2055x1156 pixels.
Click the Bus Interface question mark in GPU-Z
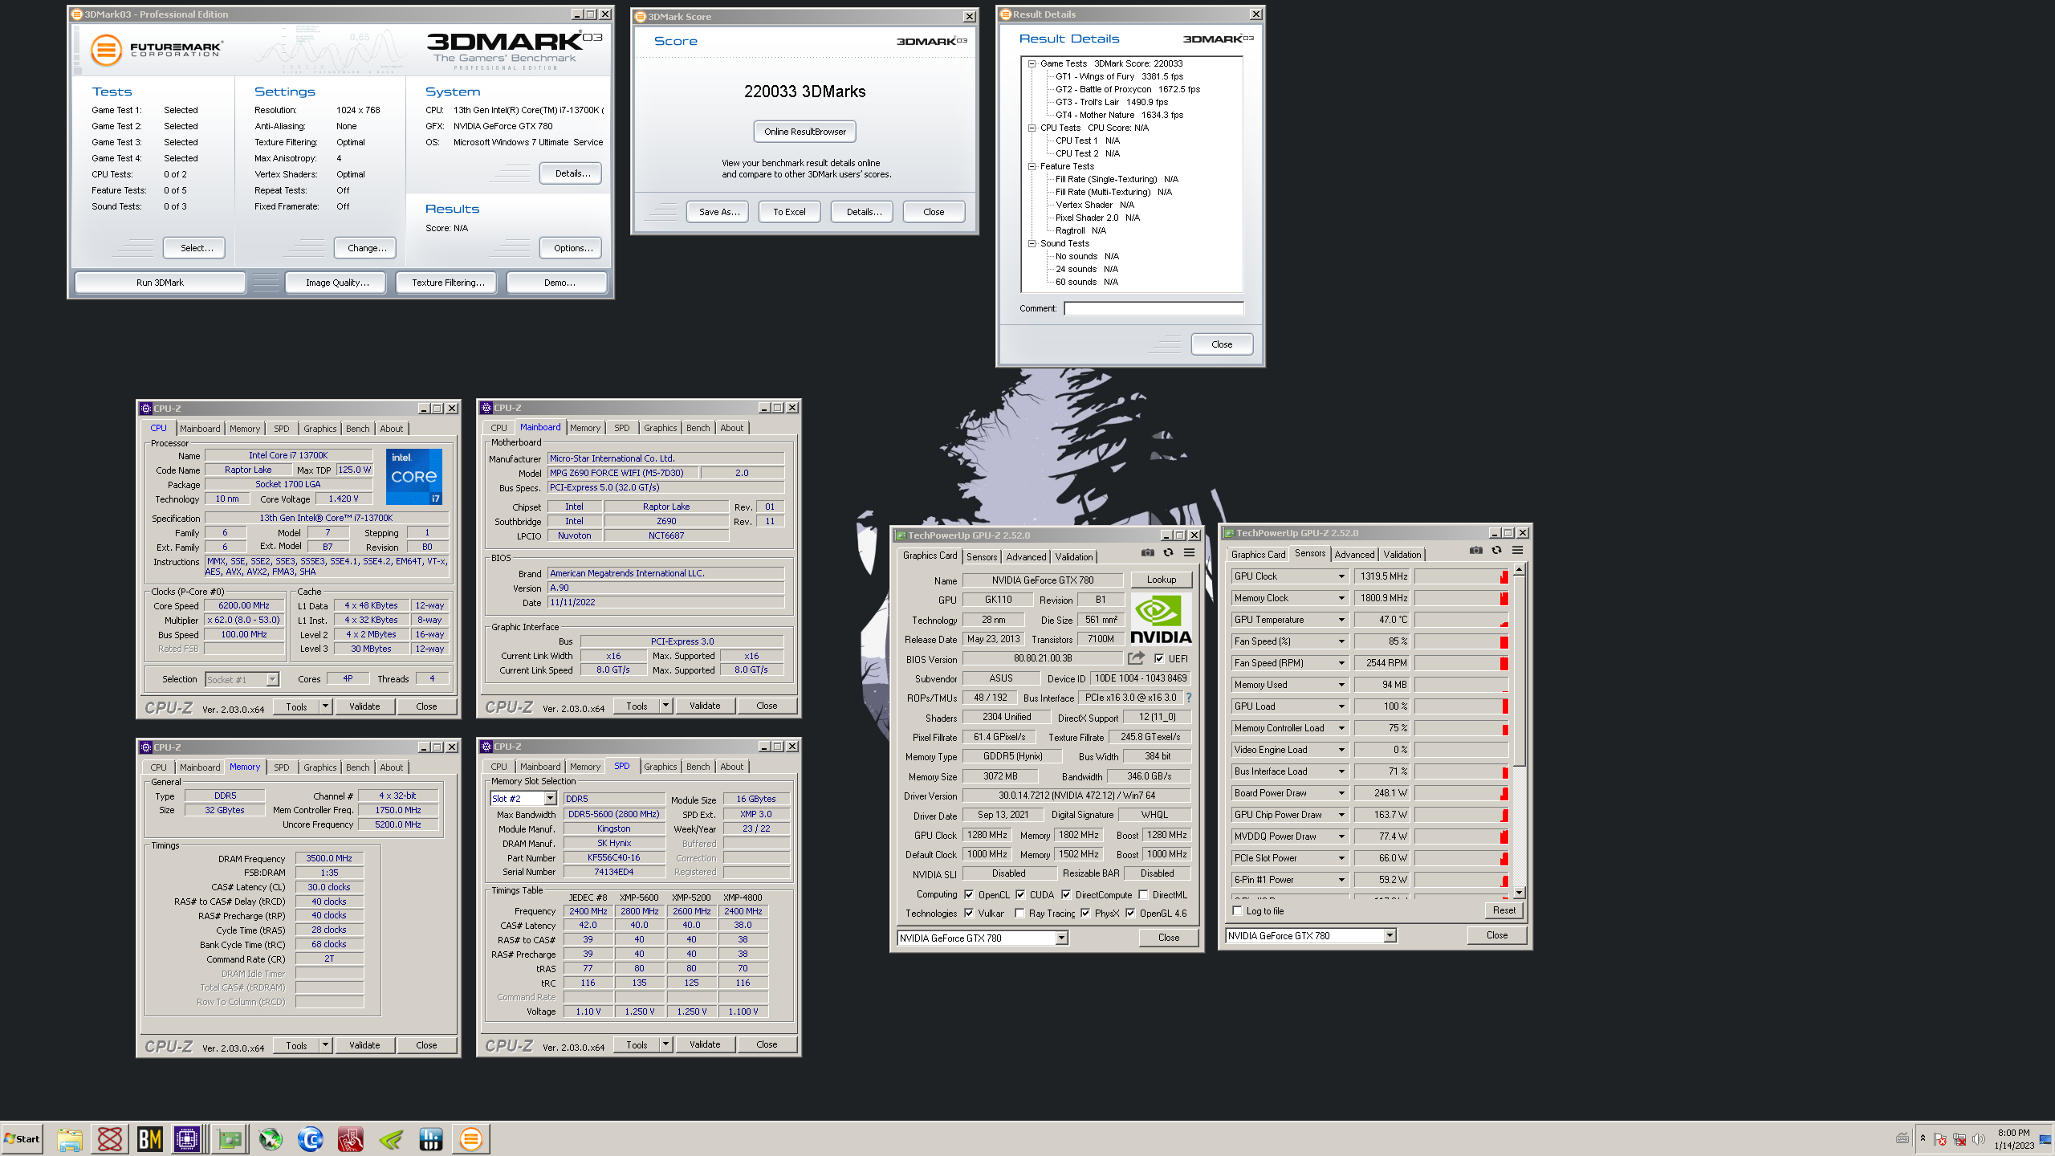(1189, 698)
